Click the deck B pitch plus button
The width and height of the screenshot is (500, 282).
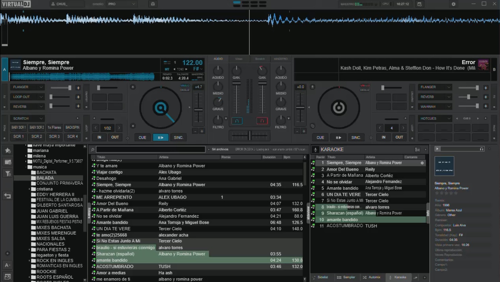click(304, 131)
